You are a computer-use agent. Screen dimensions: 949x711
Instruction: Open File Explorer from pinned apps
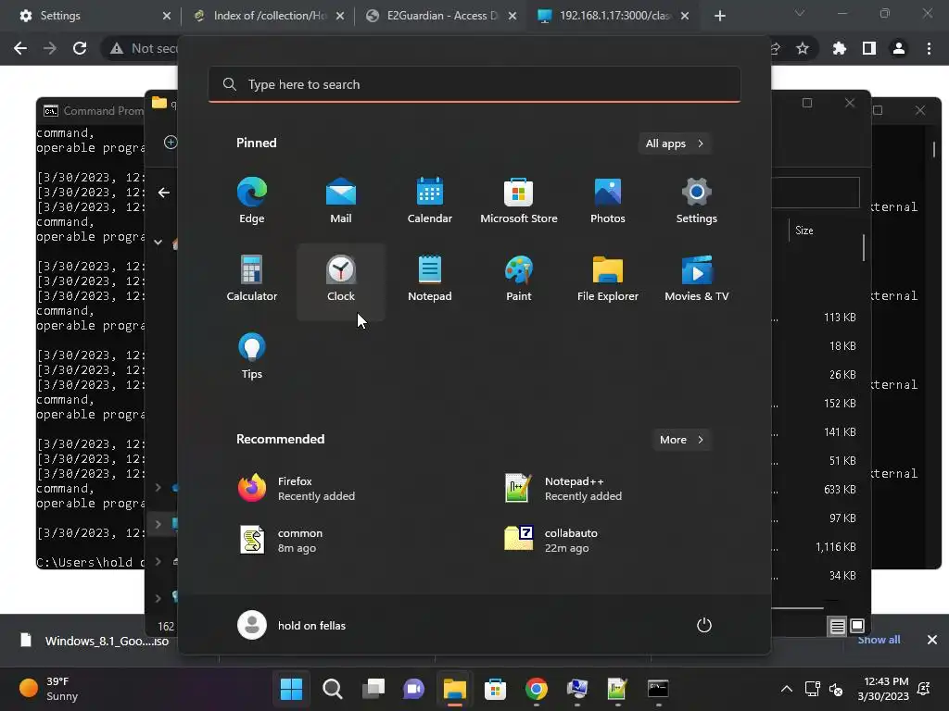pyautogui.click(x=608, y=279)
